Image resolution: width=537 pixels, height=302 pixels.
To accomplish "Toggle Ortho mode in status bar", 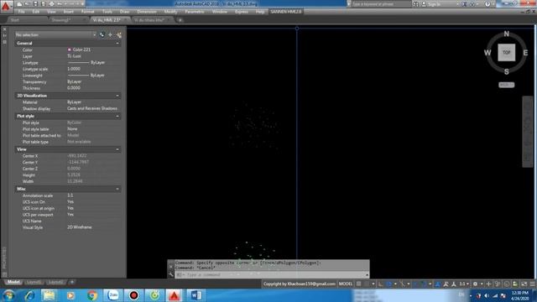I will (381, 284).
